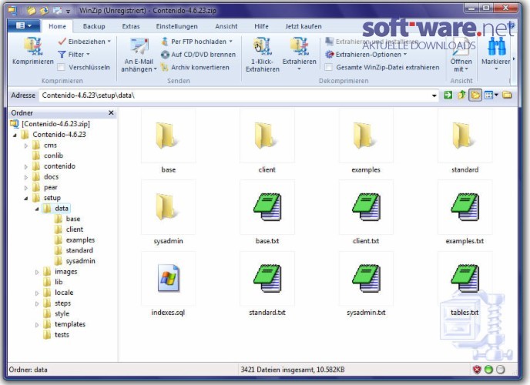Select sysadmin folder in tree
Screen dimensions: 530x385
(80, 261)
